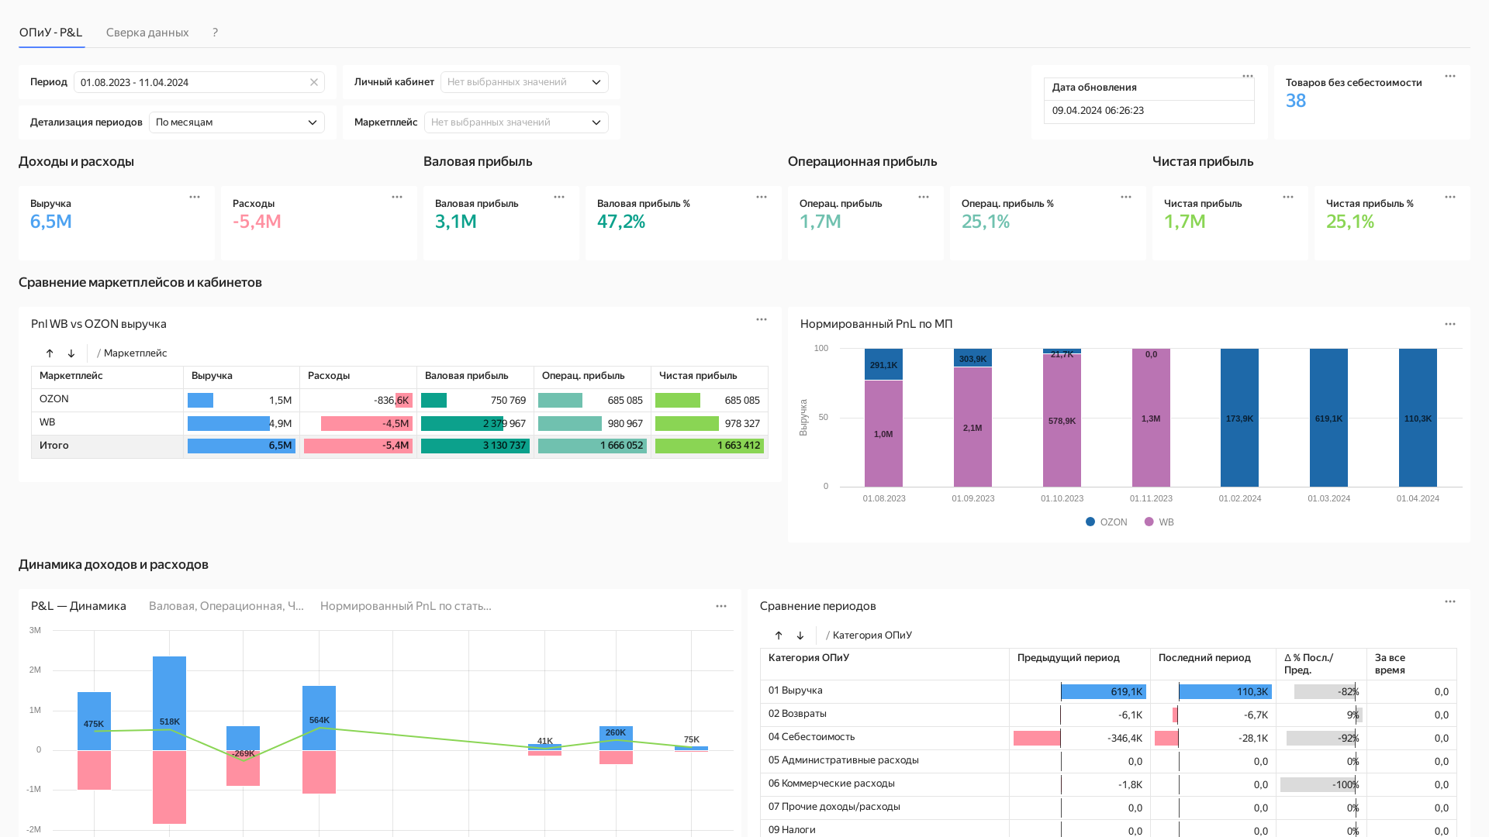Click 02 Возвраты row label

click(797, 714)
